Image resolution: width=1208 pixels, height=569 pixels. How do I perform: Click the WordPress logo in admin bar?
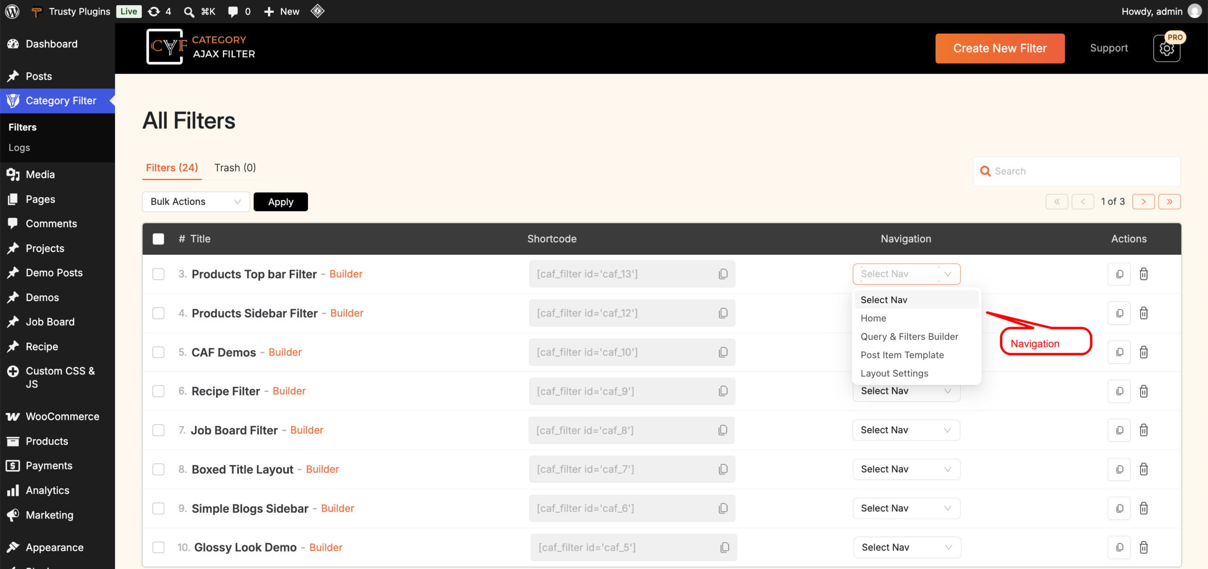click(12, 11)
